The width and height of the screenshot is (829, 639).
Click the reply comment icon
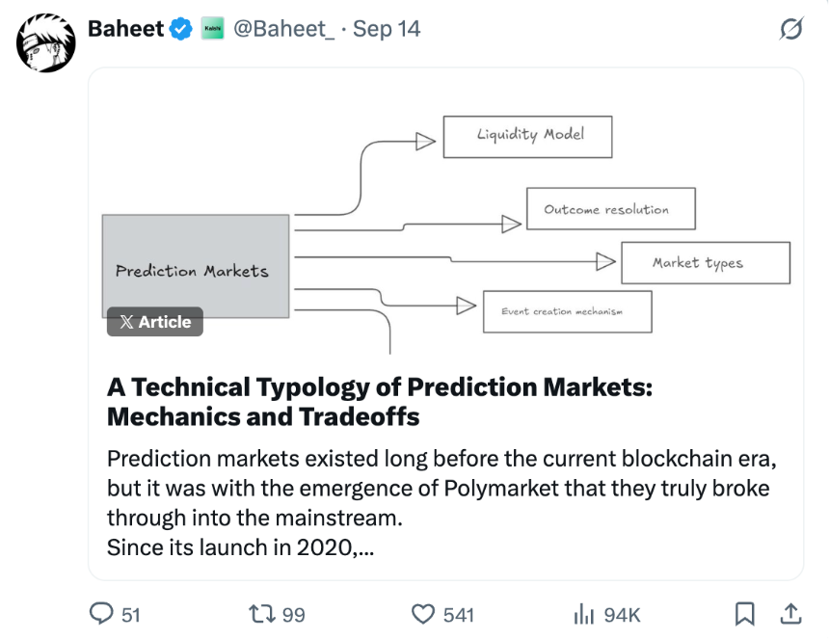[x=101, y=614]
